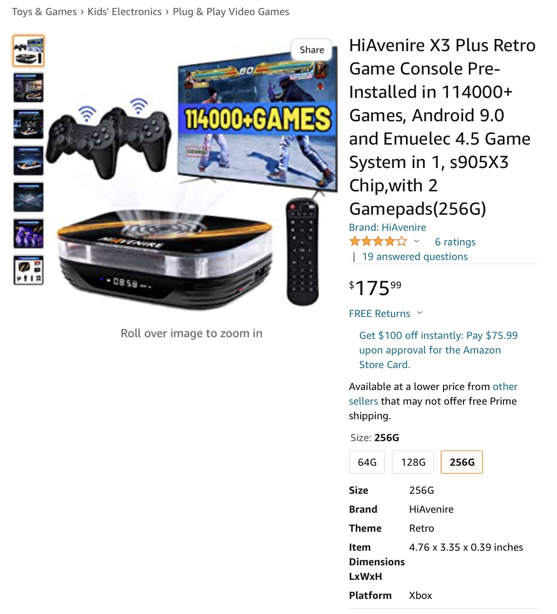Open the Brand: HiAvenire link
Screen dimensions: 557x614
pyautogui.click(x=387, y=227)
